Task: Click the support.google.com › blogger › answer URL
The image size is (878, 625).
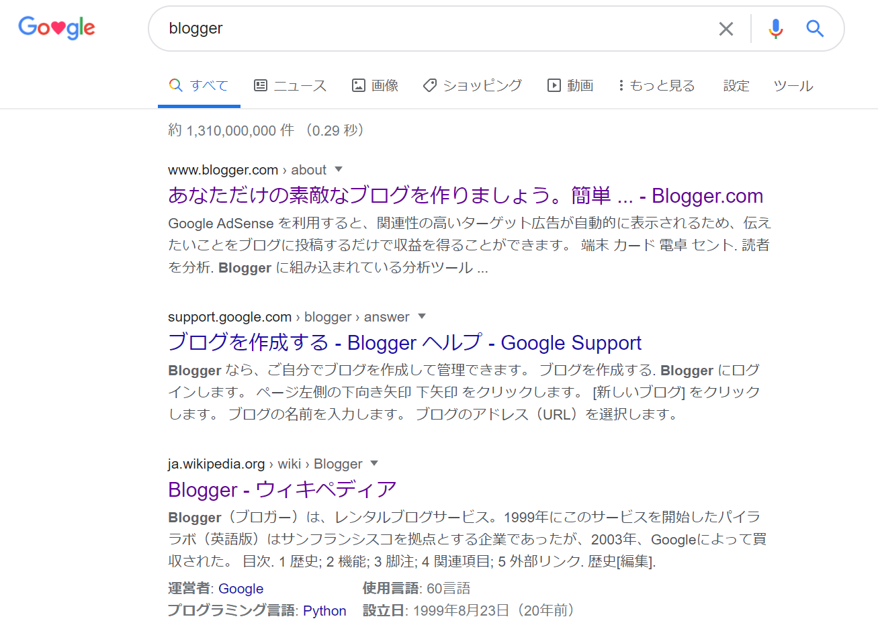Action: [289, 317]
